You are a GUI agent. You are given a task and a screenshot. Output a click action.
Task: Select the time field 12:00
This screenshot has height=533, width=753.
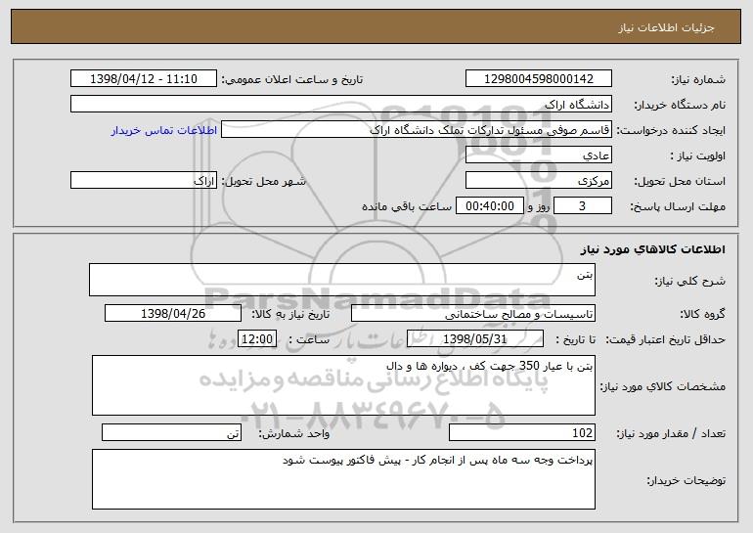257,339
